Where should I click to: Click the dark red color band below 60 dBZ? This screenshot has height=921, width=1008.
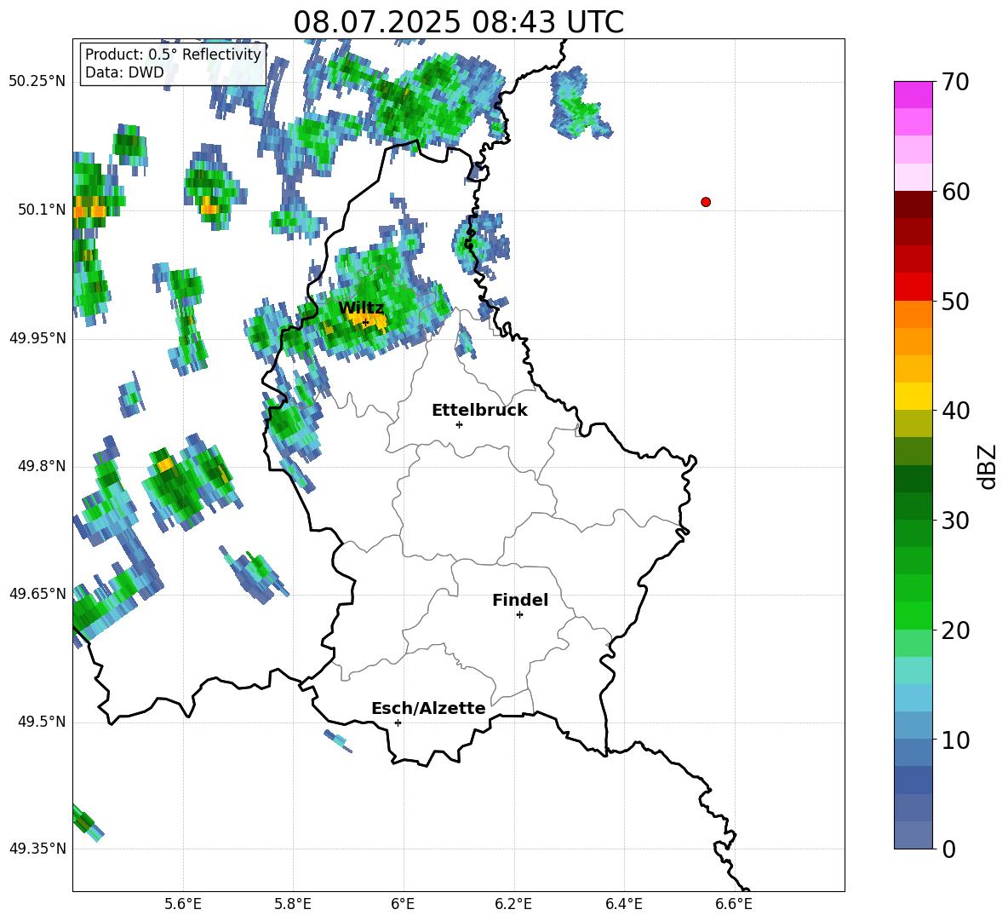[913, 205]
